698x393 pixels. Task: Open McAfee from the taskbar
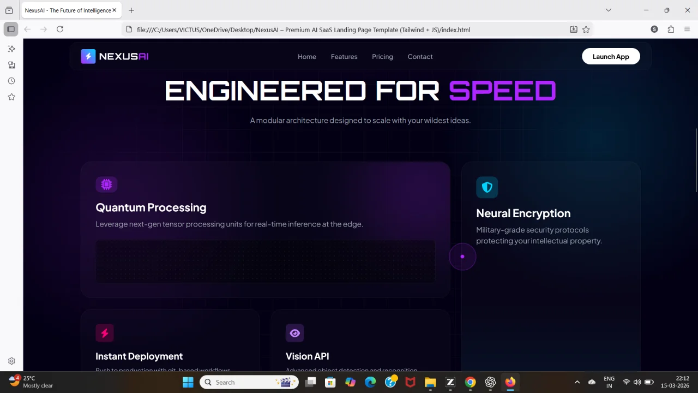[410, 382]
